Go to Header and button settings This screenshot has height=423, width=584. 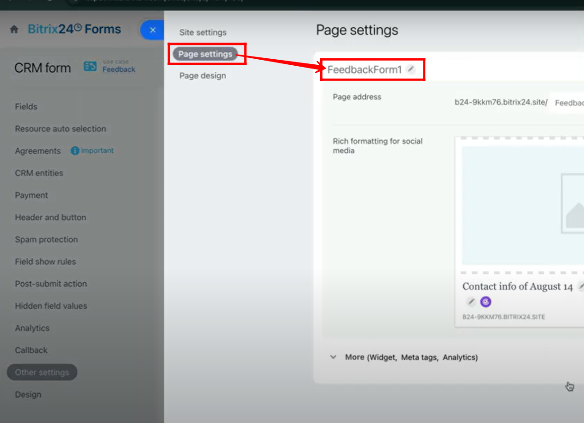coord(50,218)
